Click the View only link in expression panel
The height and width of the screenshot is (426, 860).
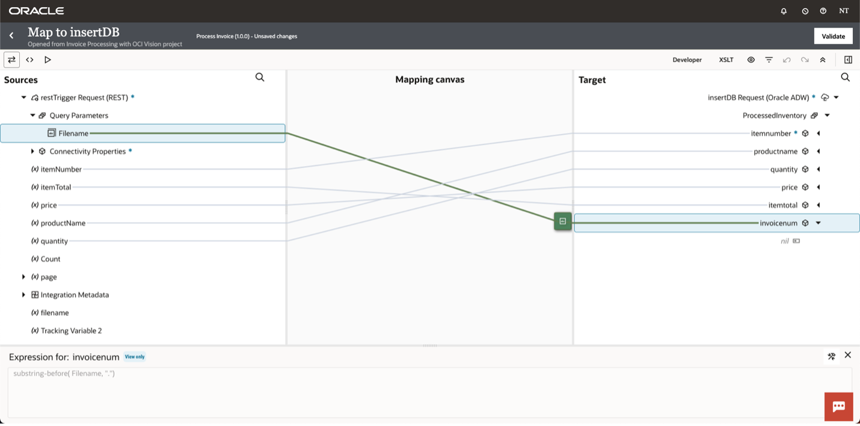coord(134,356)
